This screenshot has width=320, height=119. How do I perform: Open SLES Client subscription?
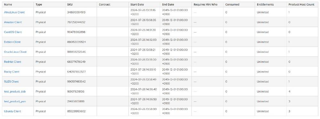click(x=12, y=82)
